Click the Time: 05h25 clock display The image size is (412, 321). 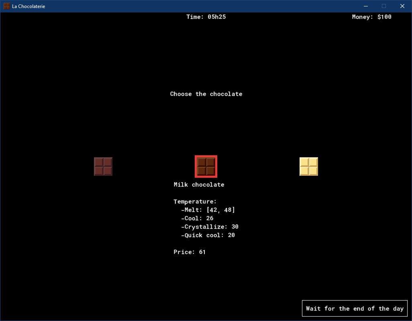tap(206, 17)
